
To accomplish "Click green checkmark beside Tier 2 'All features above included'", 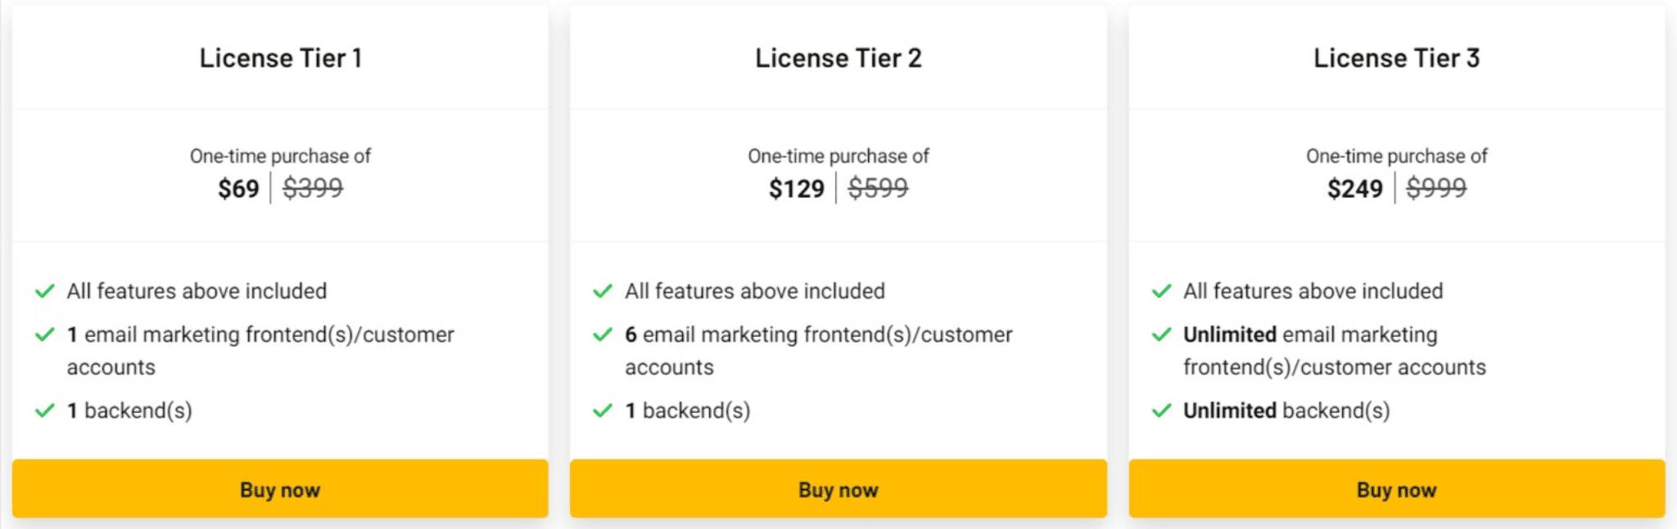I will [x=603, y=291].
